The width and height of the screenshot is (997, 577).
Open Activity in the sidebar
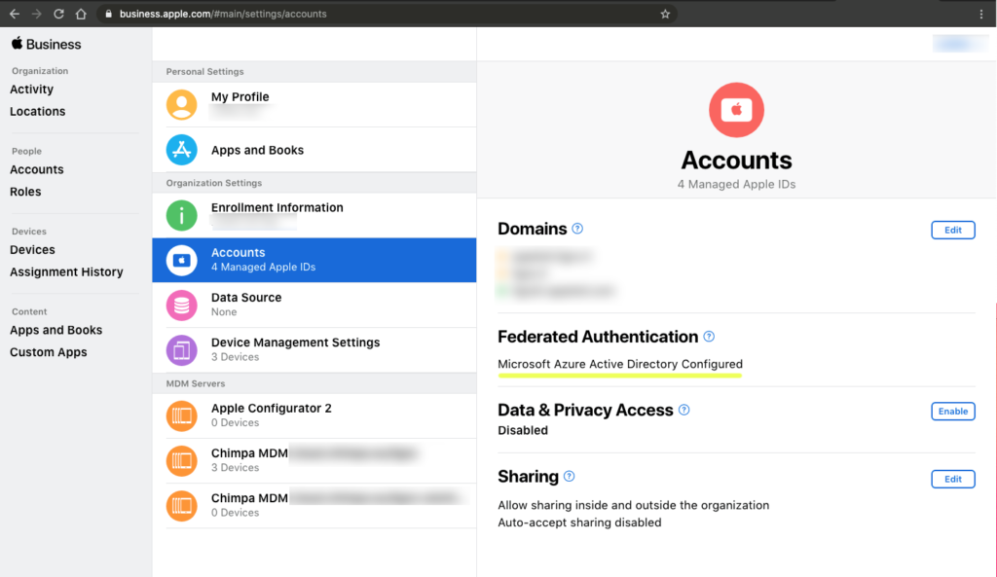pyautogui.click(x=32, y=90)
